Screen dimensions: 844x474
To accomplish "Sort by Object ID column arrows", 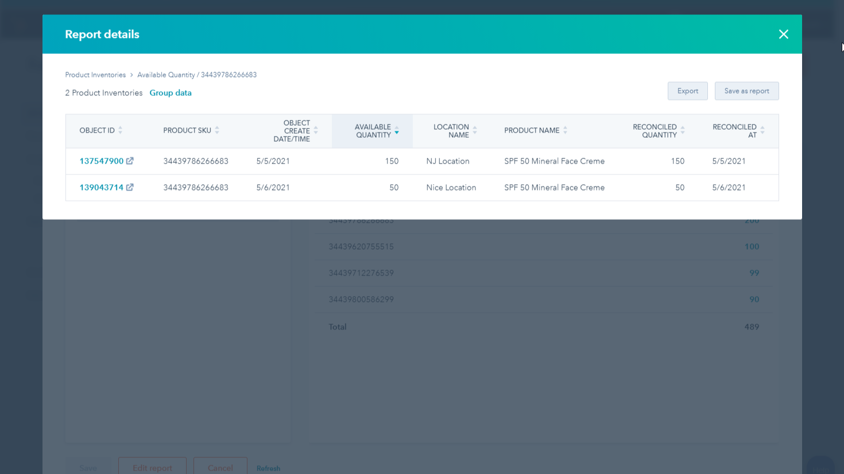I will (120, 131).
